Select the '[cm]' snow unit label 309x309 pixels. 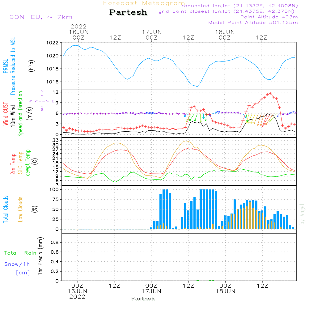point(23,273)
